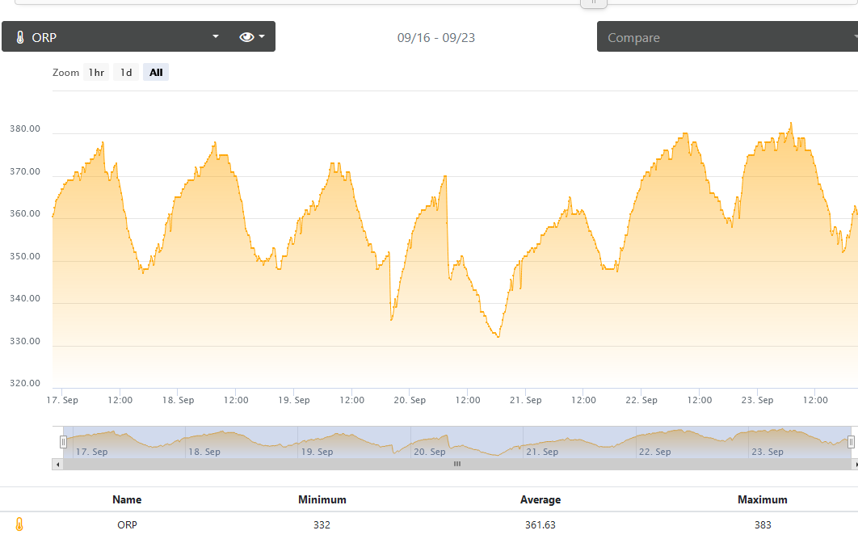This screenshot has width=858, height=543.
Task: Open the ORP parameter dropdown arrow
Action: pyautogui.click(x=216, y=36)
